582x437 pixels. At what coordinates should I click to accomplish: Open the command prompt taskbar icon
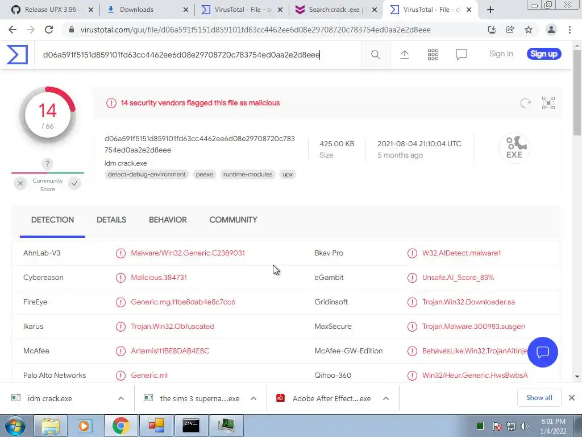pos(191,426)
